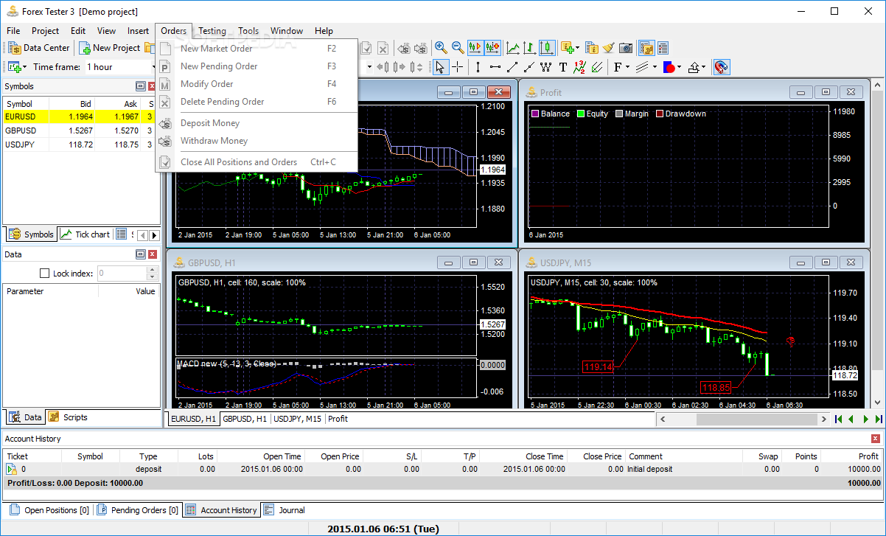Switch chart to line chart mode
886x536 pixels.
[512, 48]
